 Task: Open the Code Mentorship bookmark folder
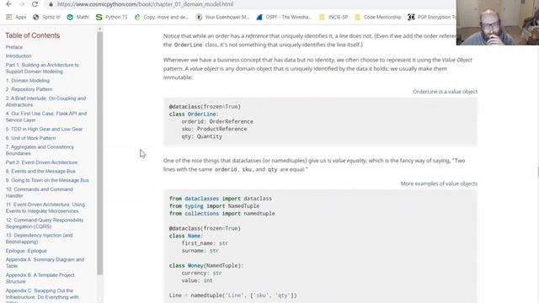pos(378,17)
